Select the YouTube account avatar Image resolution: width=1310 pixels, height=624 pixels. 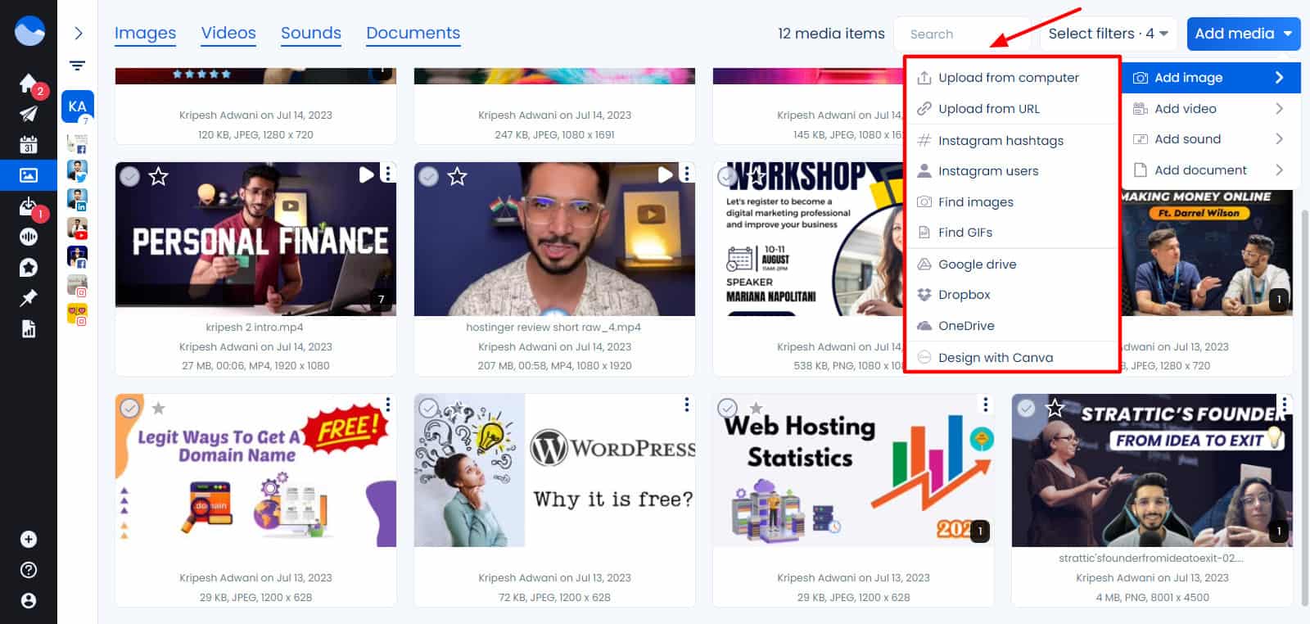77,228
